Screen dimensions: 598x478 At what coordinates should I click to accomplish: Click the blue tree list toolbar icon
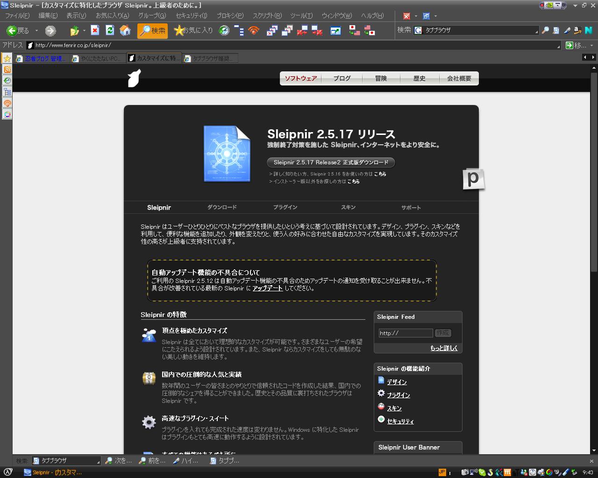239,30
